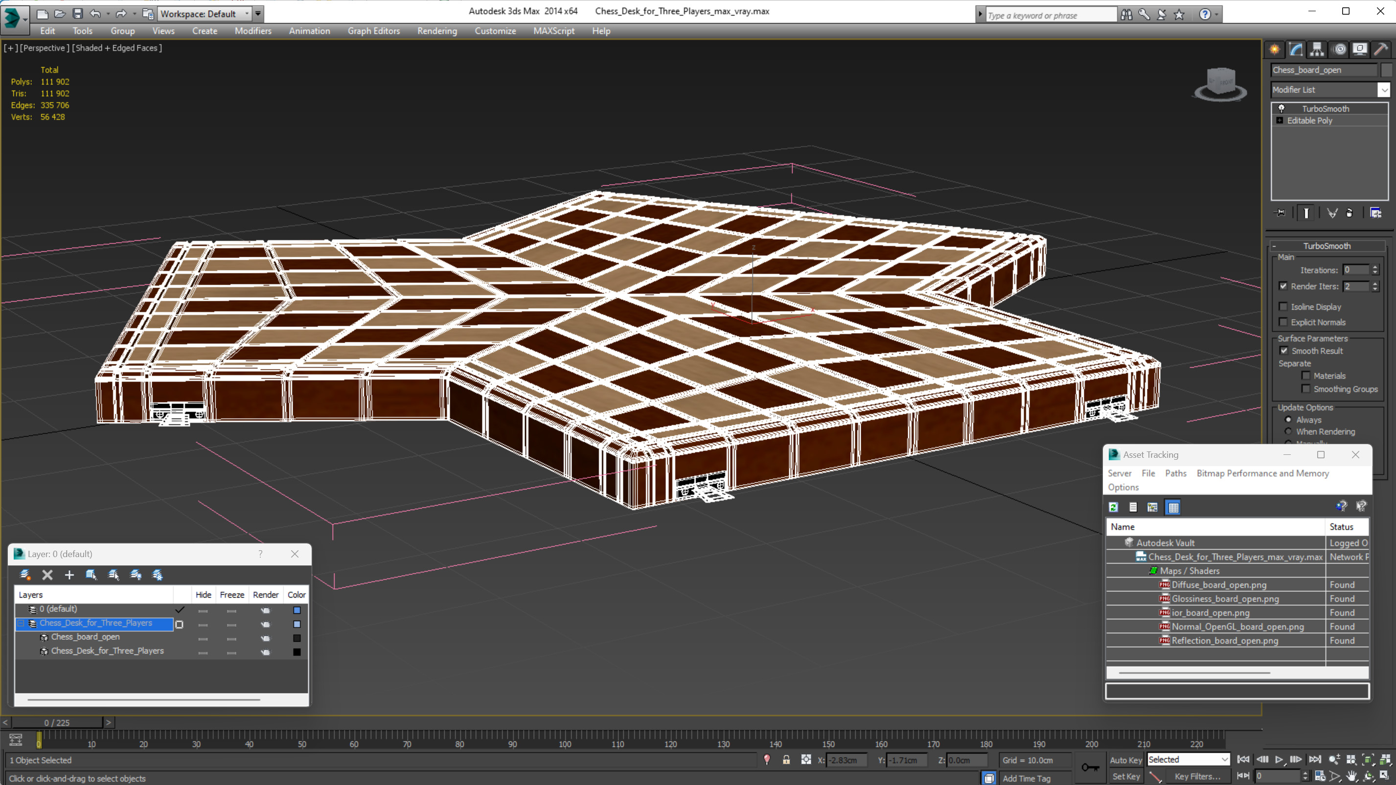Open the Modifiers menu
The image size is (1396, 785).
pyautogui.click(x=252, y=31)
